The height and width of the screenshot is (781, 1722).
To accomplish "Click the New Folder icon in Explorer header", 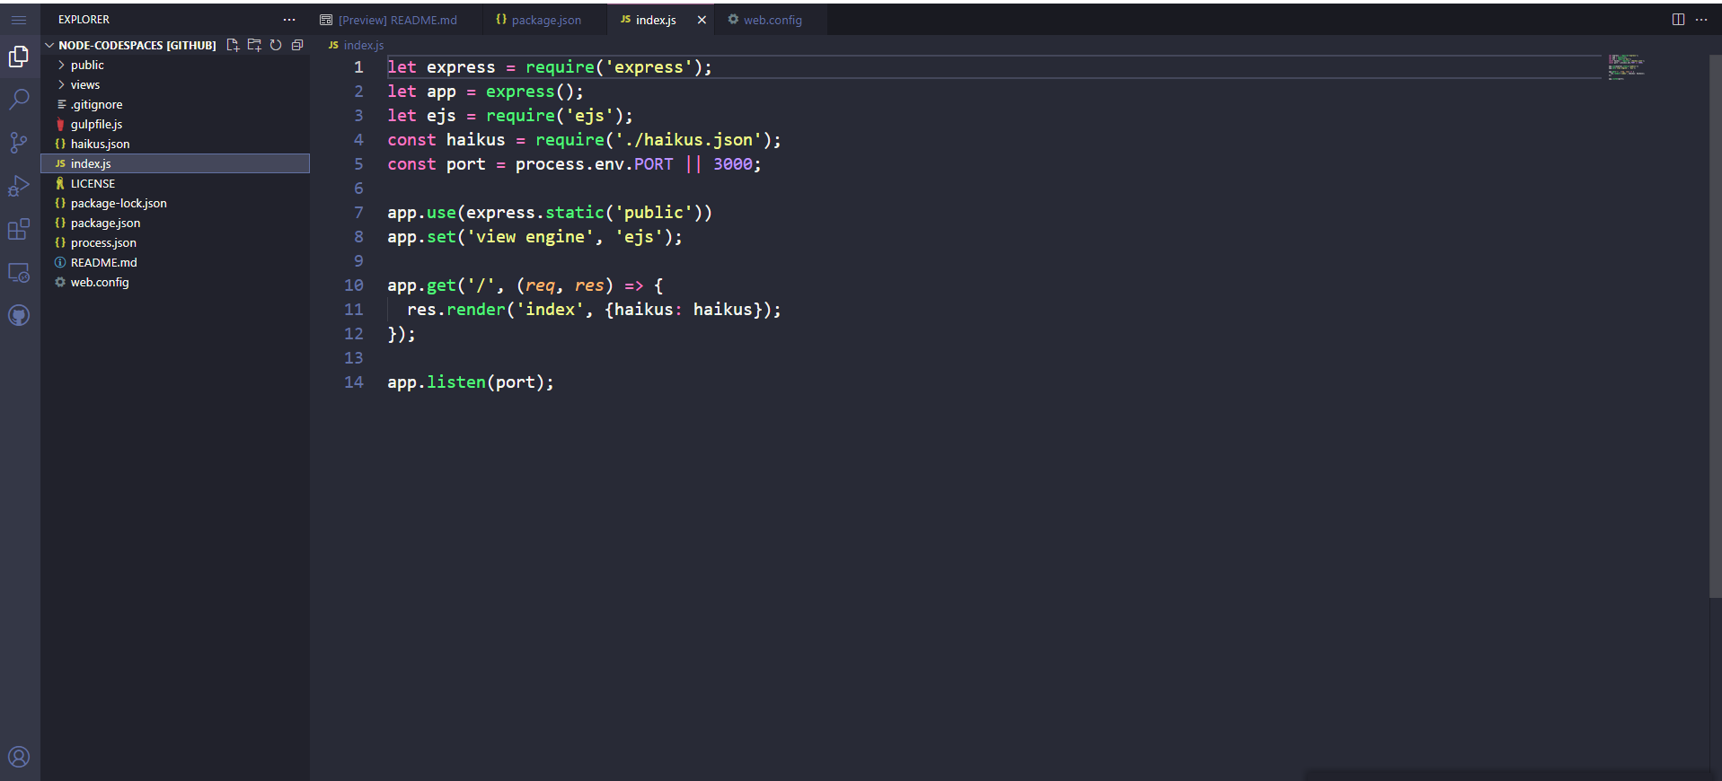I will point(254,45).
